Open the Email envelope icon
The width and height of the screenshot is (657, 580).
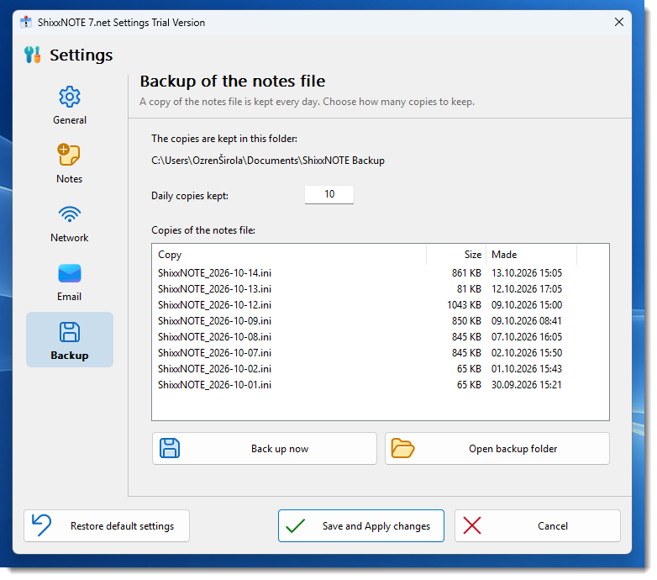pos(70,273)
